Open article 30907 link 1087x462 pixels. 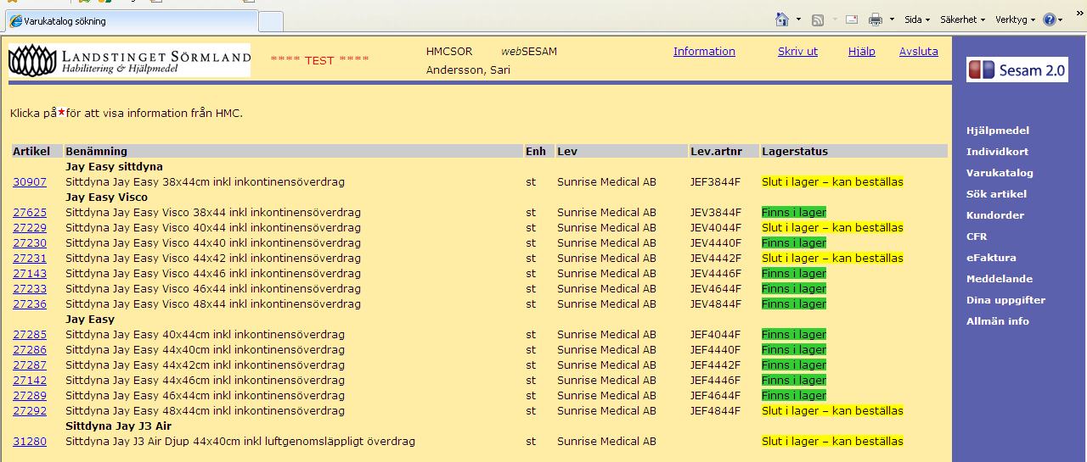coord(30,182)
